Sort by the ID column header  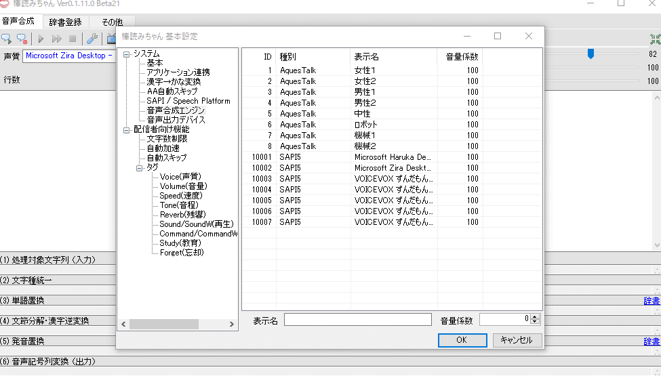(259, 57)
